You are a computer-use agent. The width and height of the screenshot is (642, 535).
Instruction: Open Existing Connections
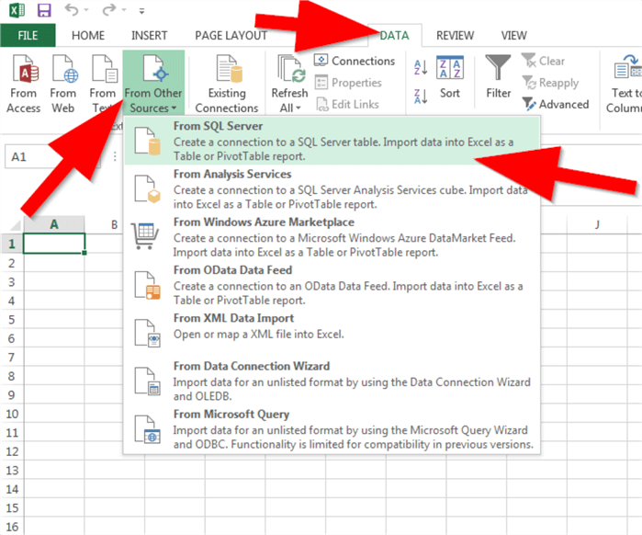[x=227, y=84]
